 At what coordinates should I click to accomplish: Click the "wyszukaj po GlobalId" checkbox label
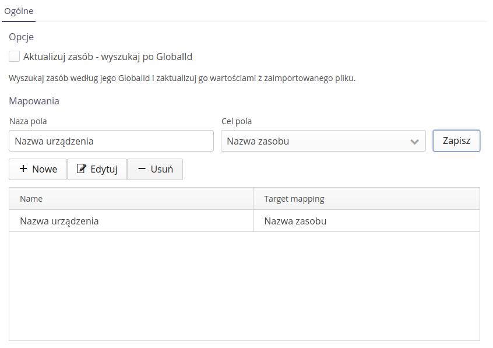[108, 57]
